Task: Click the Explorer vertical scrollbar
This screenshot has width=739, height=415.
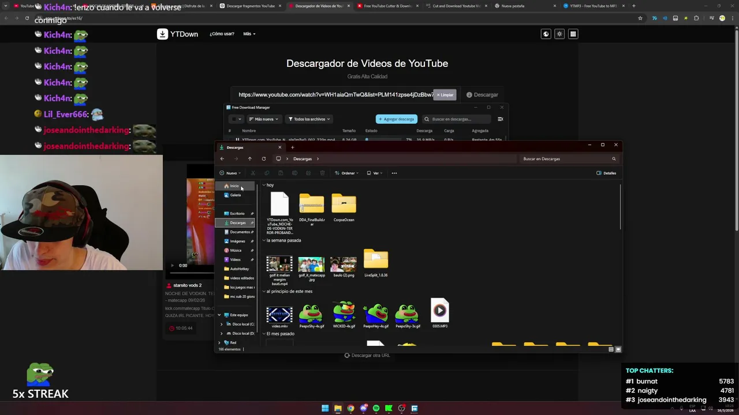Action: tap(620, 207)
